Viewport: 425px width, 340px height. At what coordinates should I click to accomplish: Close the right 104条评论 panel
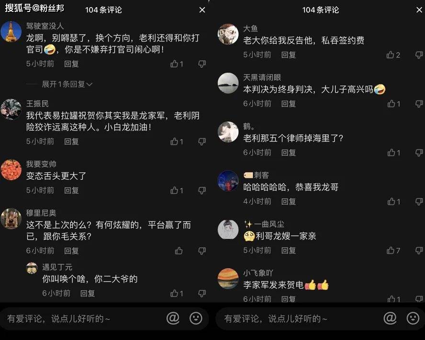click(419, 10)
